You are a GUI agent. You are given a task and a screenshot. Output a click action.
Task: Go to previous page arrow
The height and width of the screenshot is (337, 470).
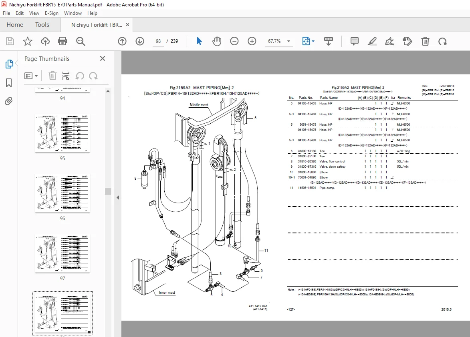(122, 41)
